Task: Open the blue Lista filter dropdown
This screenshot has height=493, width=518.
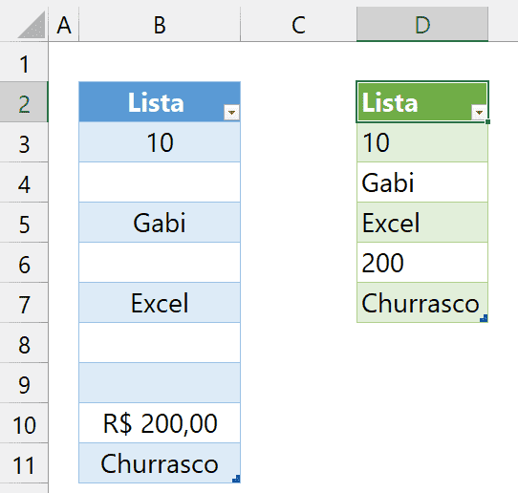Action: pos(231,113)
